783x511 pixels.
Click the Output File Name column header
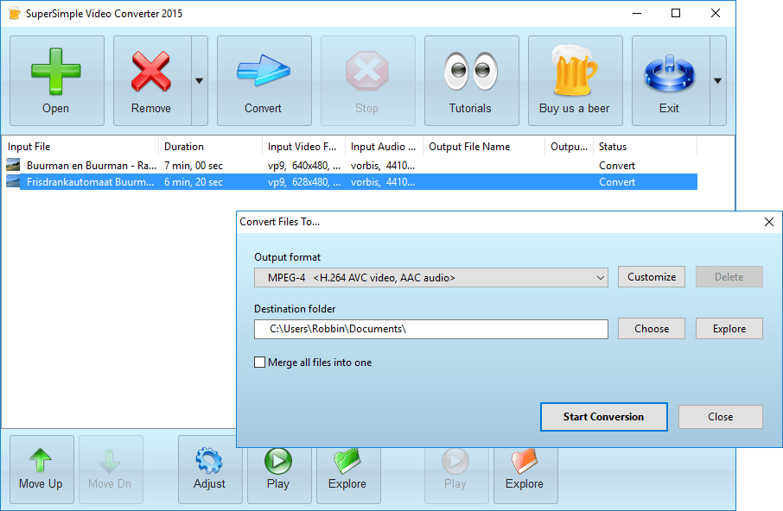point(484,147)
